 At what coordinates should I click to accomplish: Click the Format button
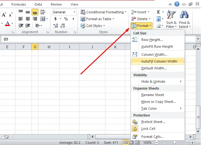(x=141, y=26)
